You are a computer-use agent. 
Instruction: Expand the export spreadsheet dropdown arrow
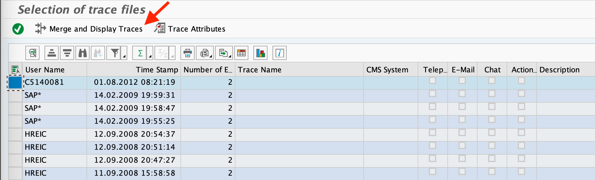coord(230,56)
